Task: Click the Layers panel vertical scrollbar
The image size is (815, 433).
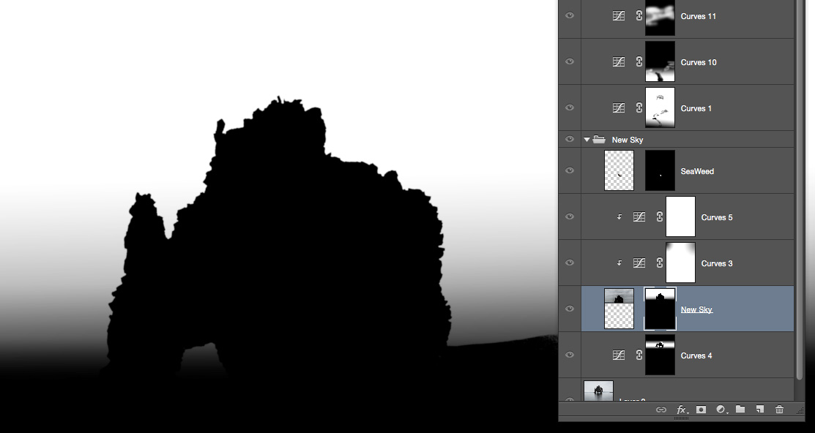Action: [800, 189]
